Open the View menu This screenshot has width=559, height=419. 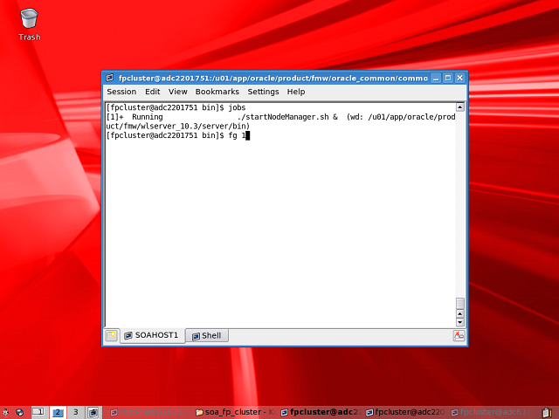pos(178,92)
